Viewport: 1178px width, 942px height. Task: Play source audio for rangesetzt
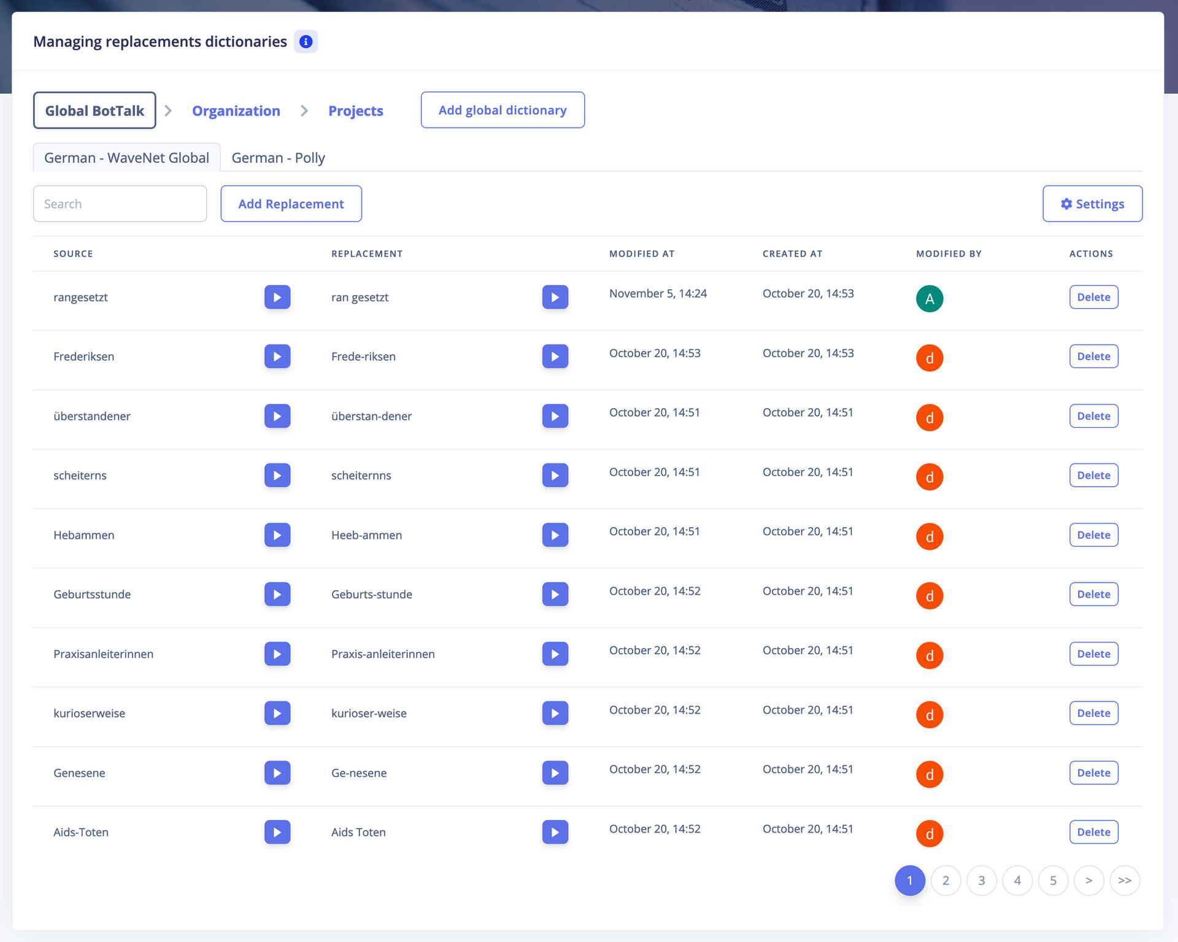(277, 297)
